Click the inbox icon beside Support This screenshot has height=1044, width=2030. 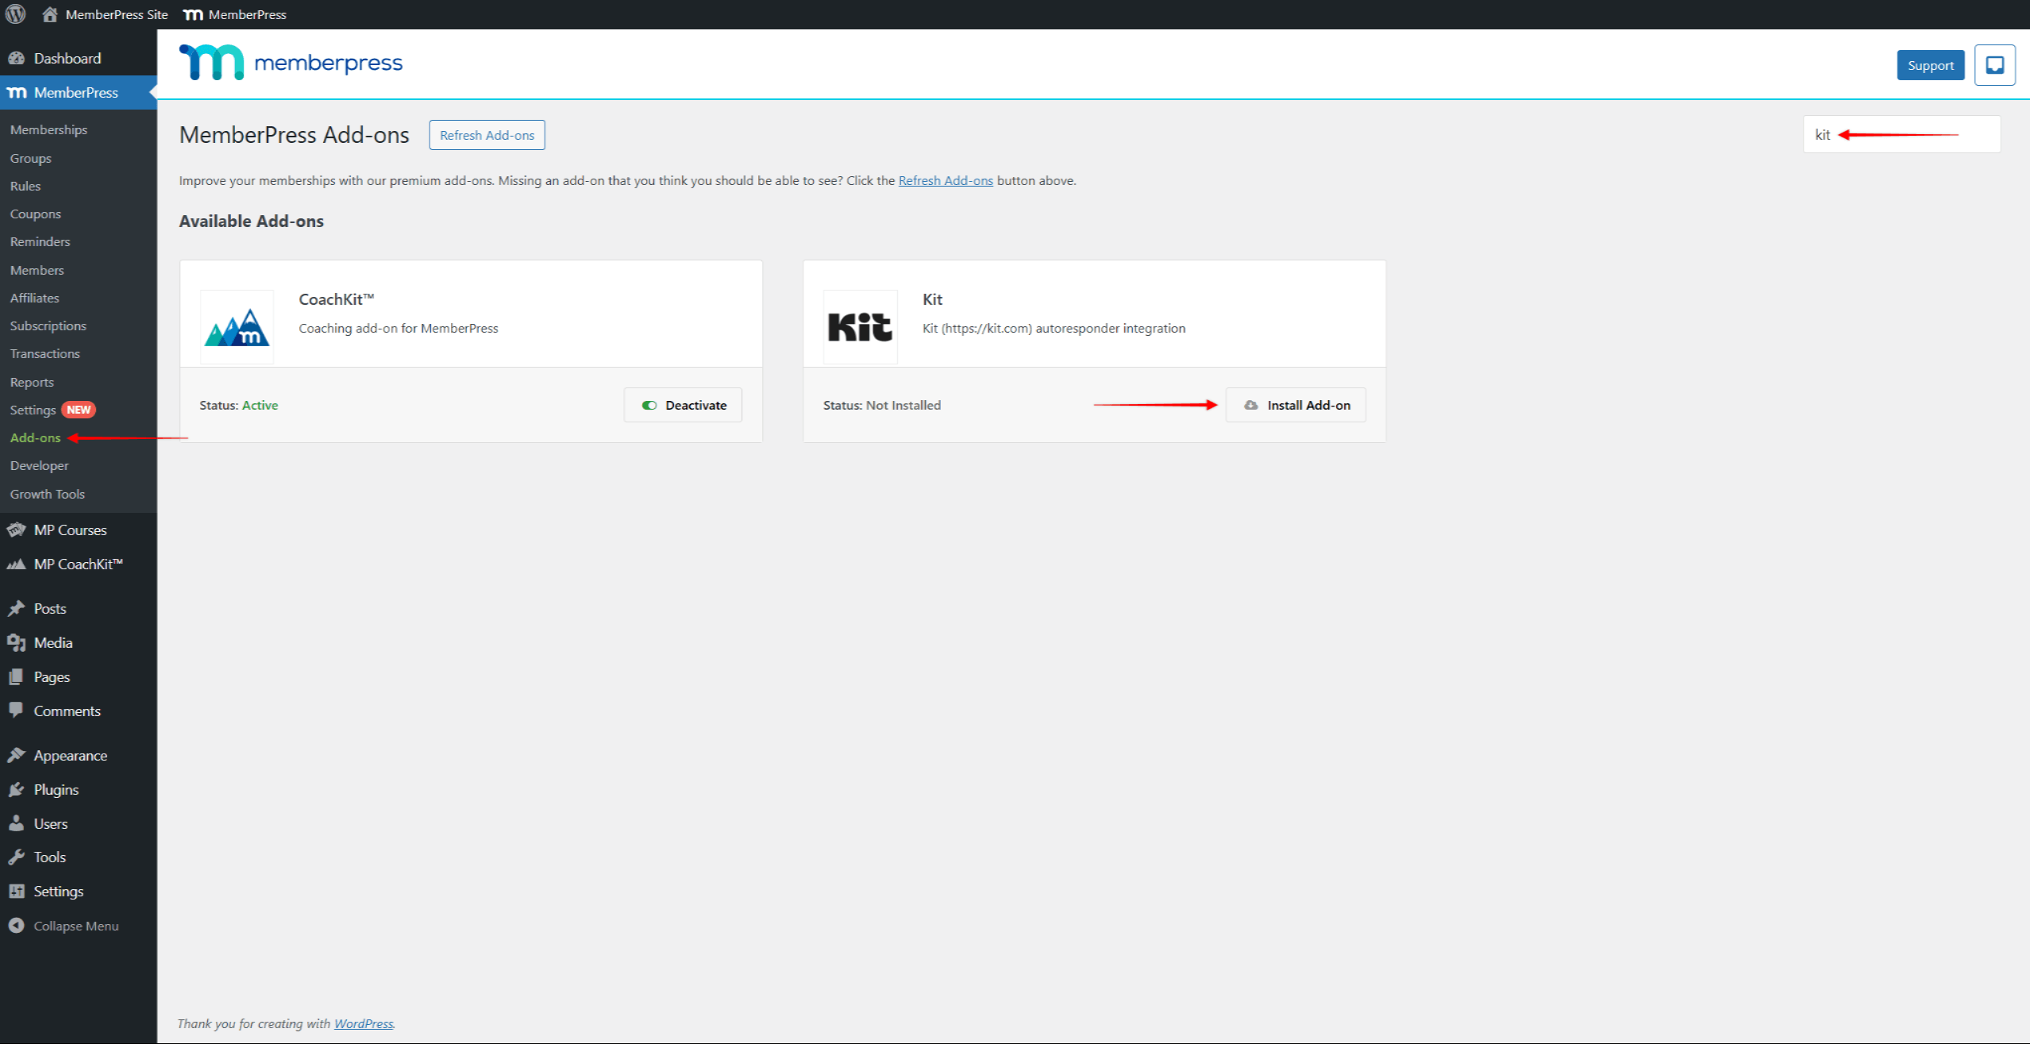(x=1994, y=65)
